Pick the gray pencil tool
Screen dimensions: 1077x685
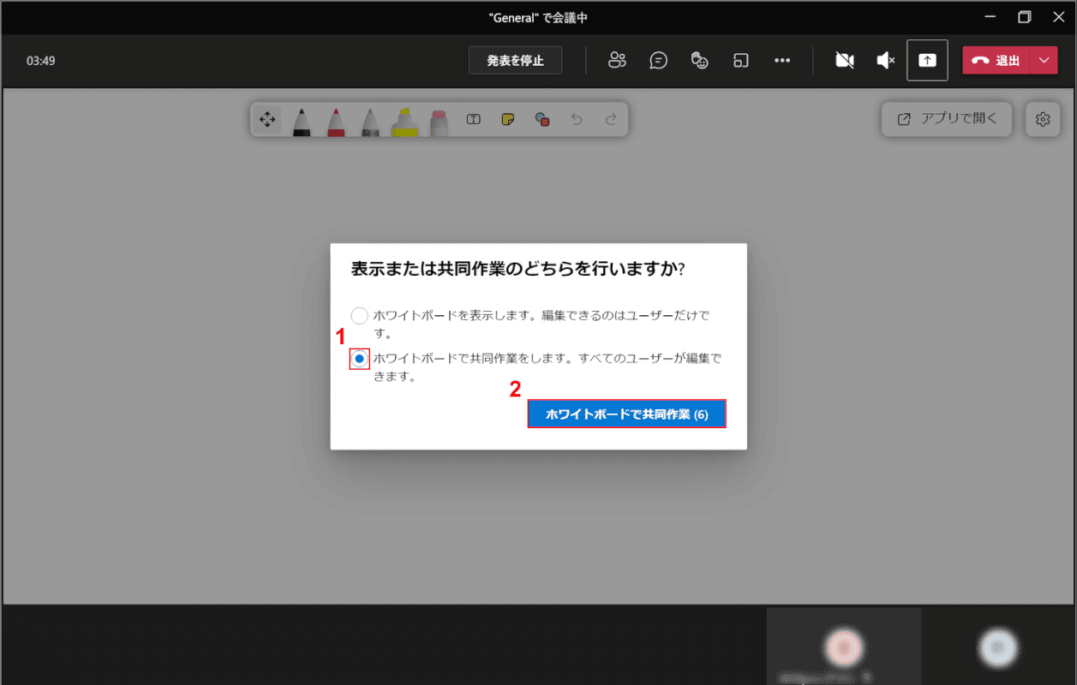tap(370, 121)
